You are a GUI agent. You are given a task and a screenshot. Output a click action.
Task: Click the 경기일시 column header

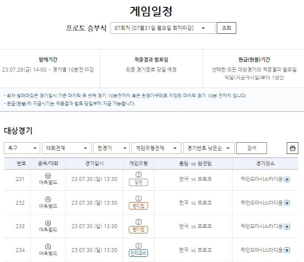pyautogui.click(x=94, y=164)
